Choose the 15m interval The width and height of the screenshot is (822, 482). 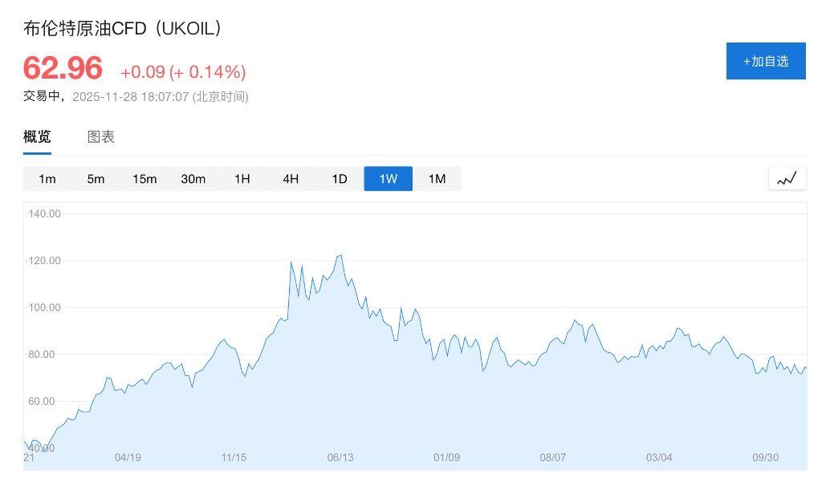(x=144, y=179)
